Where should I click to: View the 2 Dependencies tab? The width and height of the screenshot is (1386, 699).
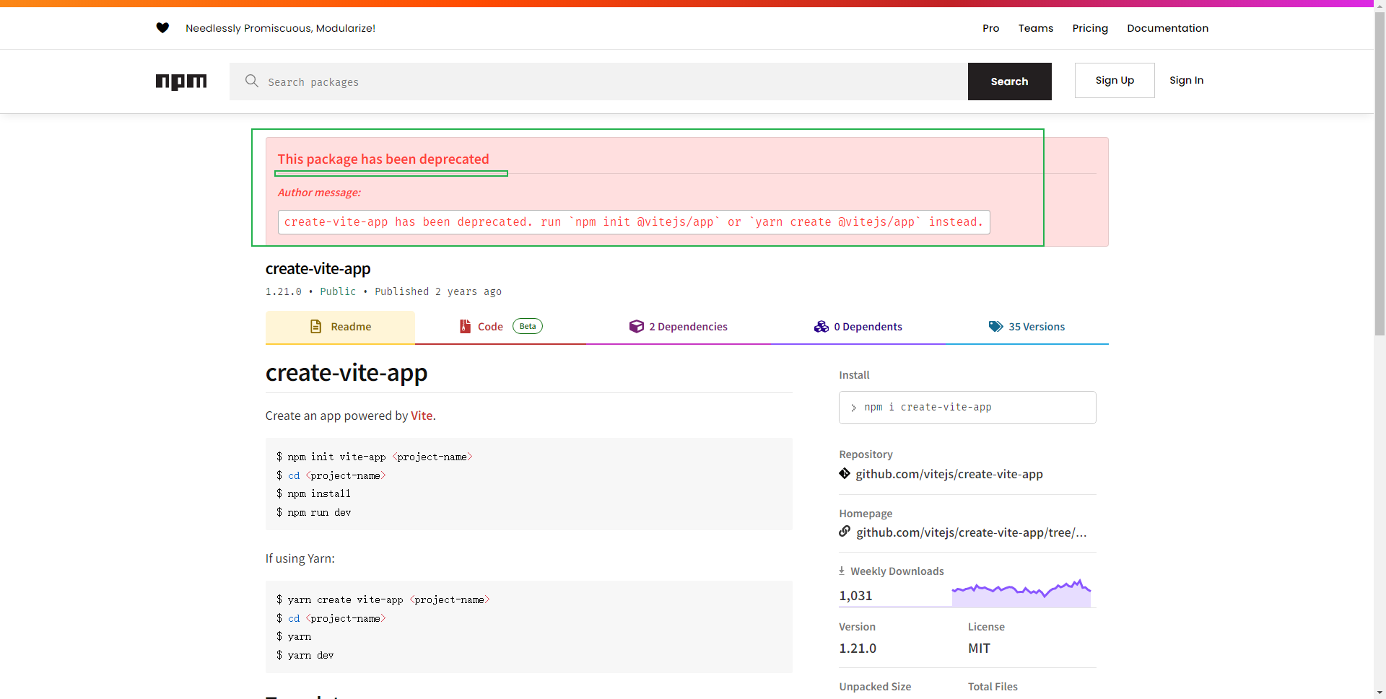678,327
